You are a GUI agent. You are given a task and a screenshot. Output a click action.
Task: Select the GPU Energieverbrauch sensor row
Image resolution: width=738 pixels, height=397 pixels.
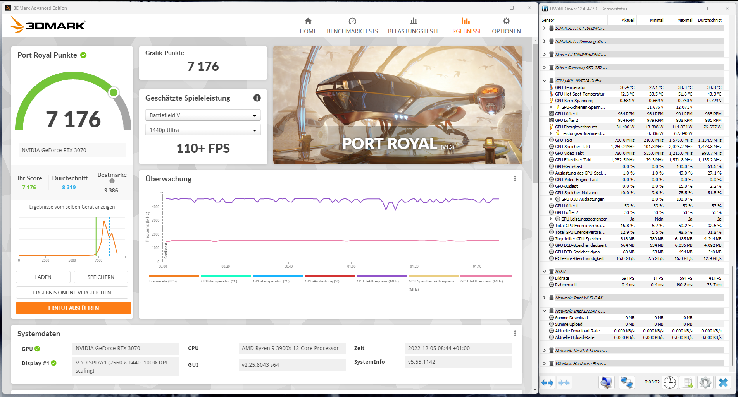632,127
